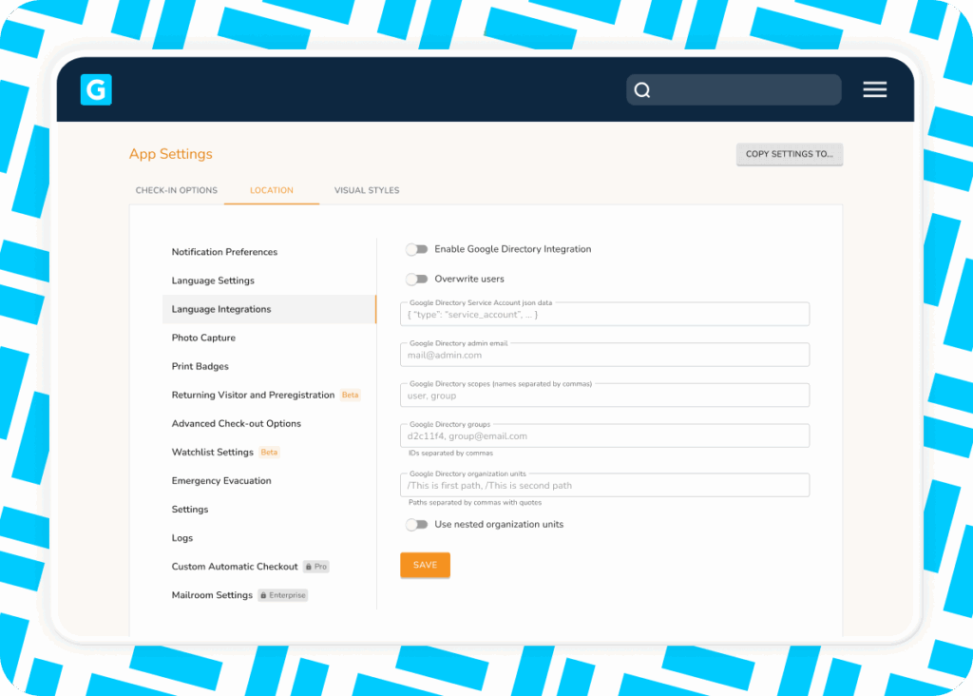The height and width of the screenshot is (696, 973).
Task: Toggle Enable Google Directory Integration
Action: point(416,249)
